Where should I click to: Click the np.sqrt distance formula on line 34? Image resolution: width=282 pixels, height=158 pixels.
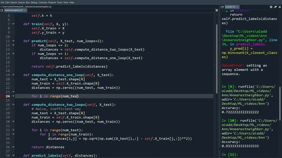137,139
